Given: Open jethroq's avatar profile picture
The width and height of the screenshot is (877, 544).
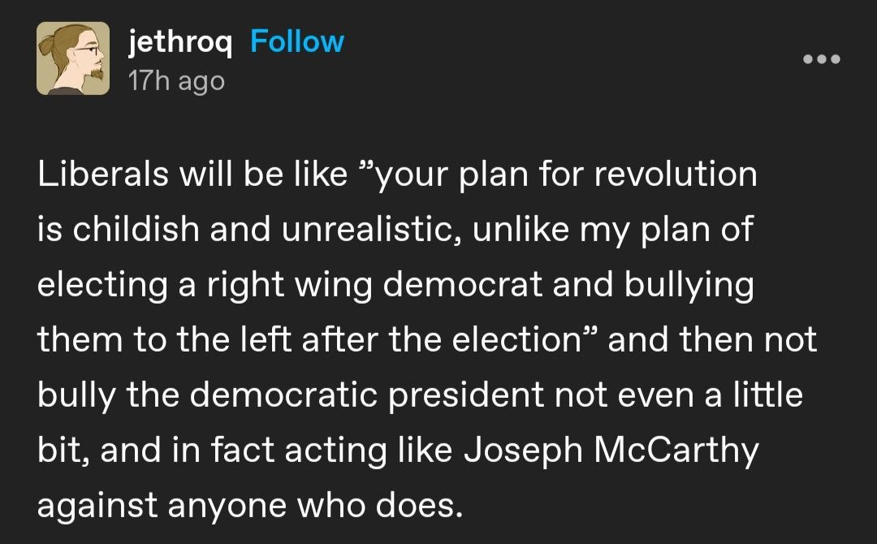Looking at the screenshot, I should click(x=73, y=58).
